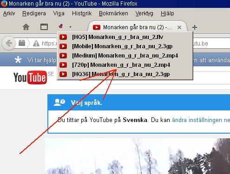Click the YouTube favicon on the tab
230x174 pixels.
click(x=97, y=27)
